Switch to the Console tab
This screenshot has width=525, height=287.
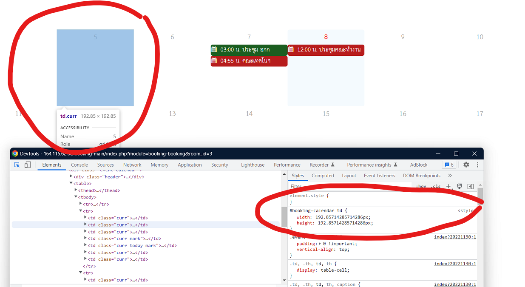79,165
